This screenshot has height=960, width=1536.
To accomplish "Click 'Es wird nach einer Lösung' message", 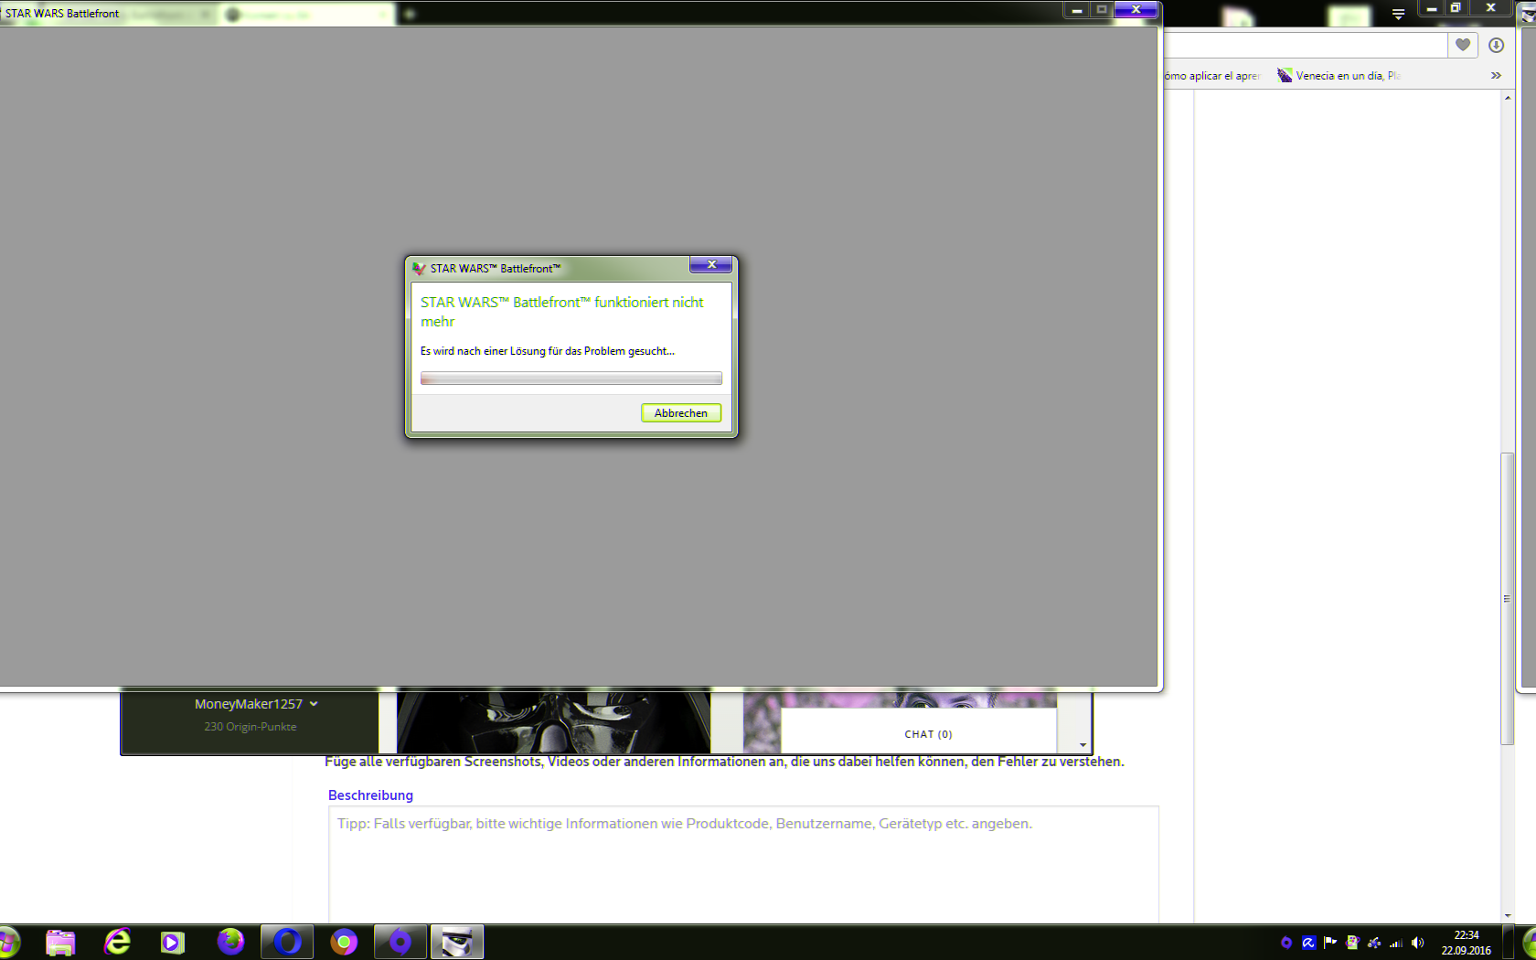I will (x=548, y=351).
